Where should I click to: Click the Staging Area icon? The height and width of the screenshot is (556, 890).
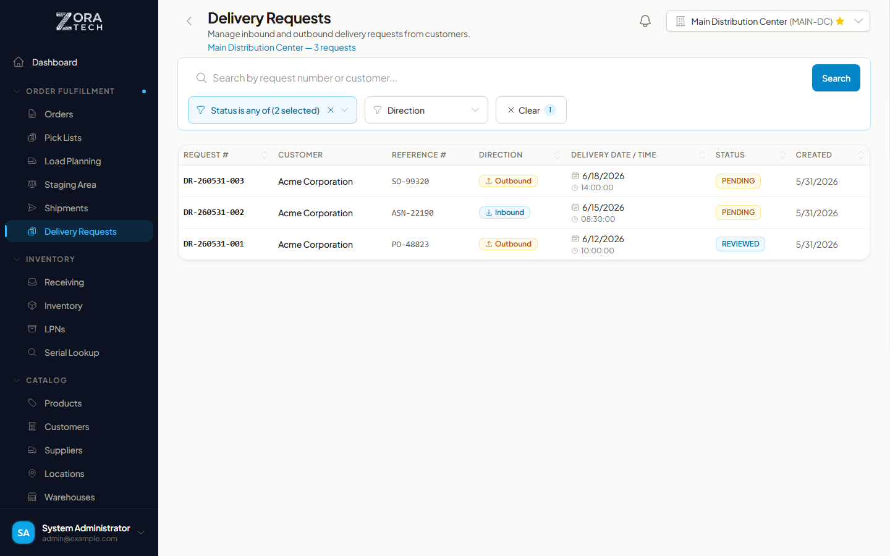click(32, 184)
